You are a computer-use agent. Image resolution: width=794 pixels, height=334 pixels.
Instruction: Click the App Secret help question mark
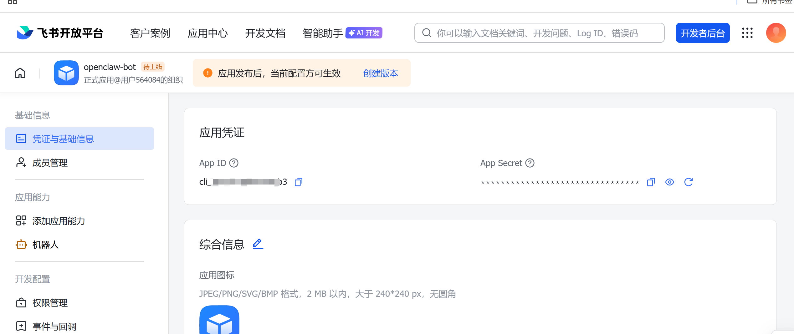(x=530, y=163)
